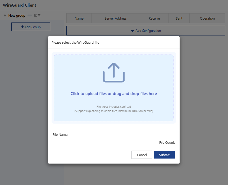Viewport: 228px width, 185px height.
Task: Click the status dot before New group
Action: click(x=5, y=16)
